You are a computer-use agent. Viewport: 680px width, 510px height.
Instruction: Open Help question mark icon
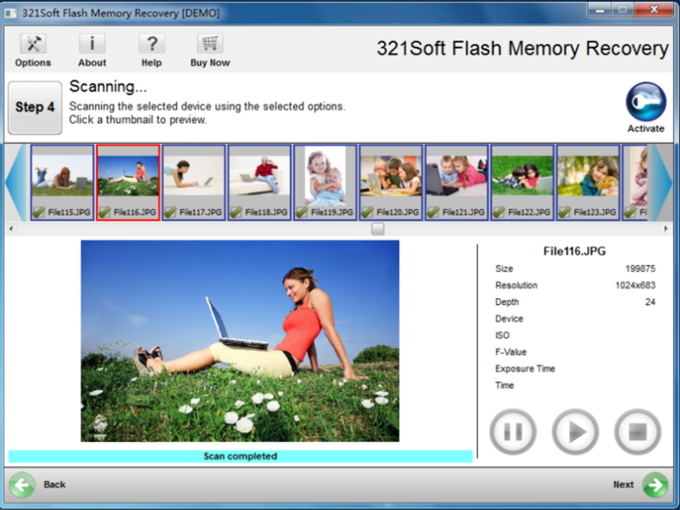[151, 44]
